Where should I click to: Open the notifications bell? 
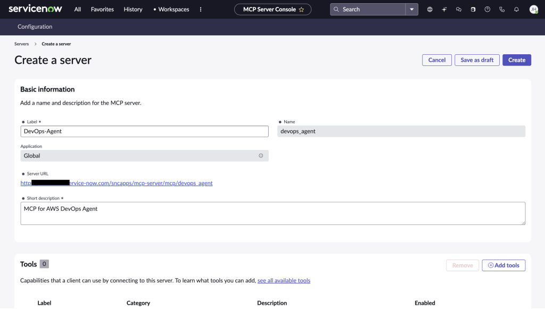(x=516, y=10)
